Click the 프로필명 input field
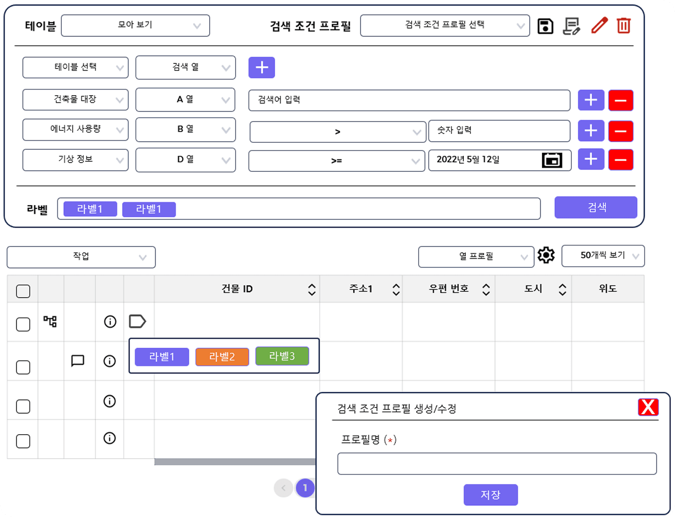 (497, 464)
